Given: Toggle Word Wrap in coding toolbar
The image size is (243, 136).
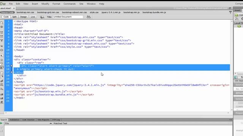Looking at the screenshot, I should coord(2,63).
